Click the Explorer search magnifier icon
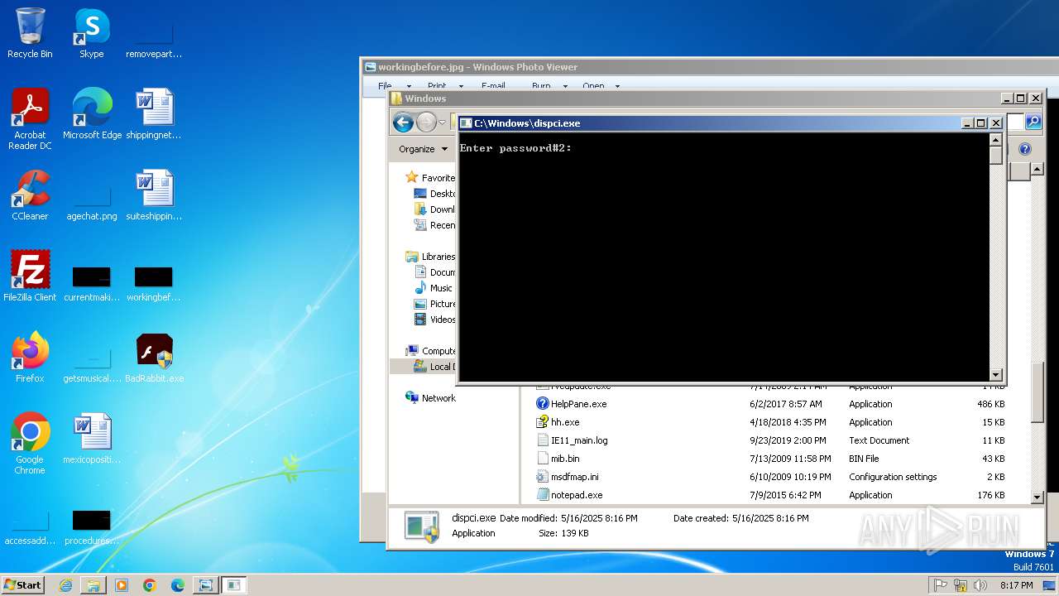Screen dimensions: 1059x596 click(x=1033, y=122)
